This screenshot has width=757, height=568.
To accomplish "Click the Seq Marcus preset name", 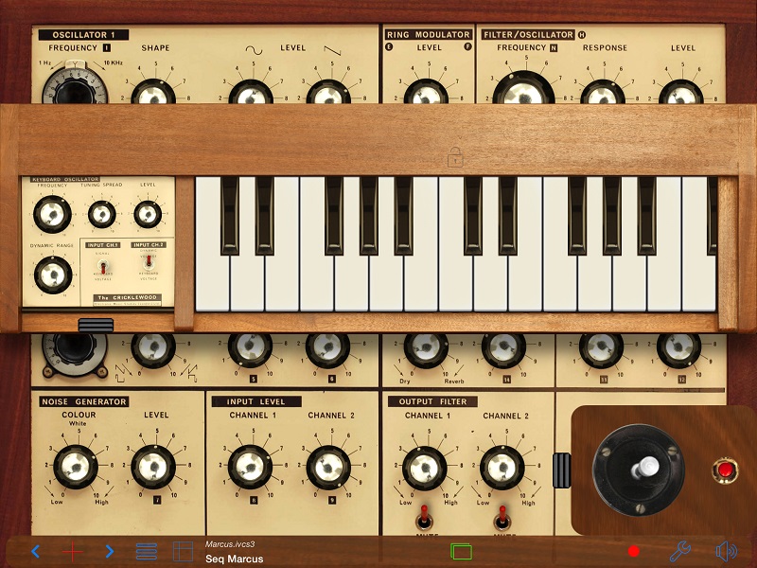I will (x=234, y=559).
